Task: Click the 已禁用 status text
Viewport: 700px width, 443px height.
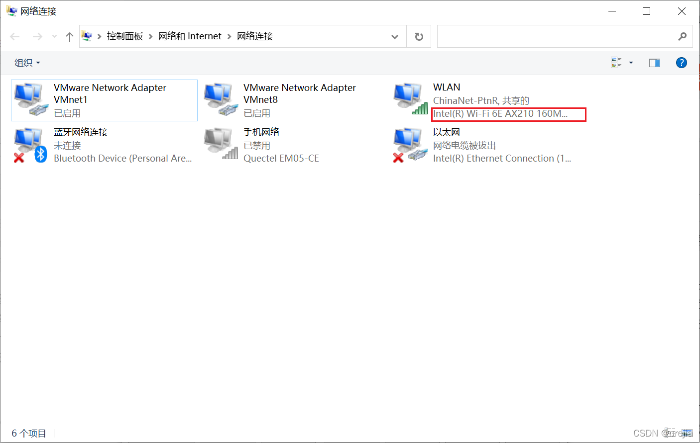Action: coord(257,145)
